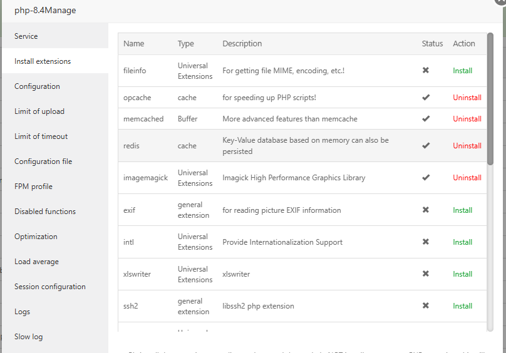Image resolution: width=506 pixels, height=353 pixels.
Task: Open the Disabled functions section
Action: coord(45,212)
